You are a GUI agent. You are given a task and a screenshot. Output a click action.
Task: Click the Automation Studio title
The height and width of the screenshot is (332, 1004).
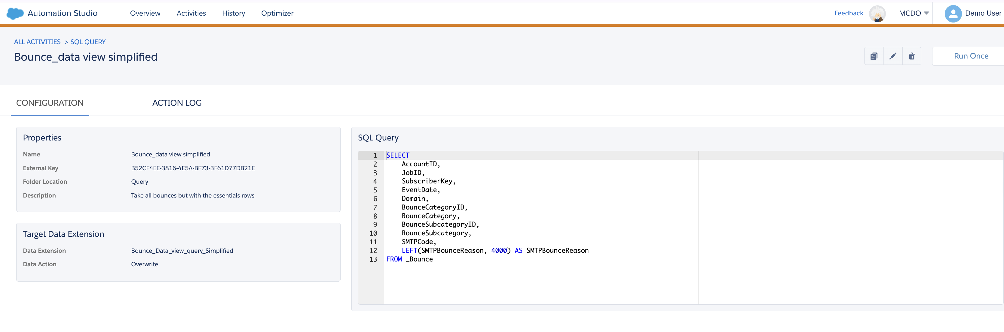pos(62,13)
